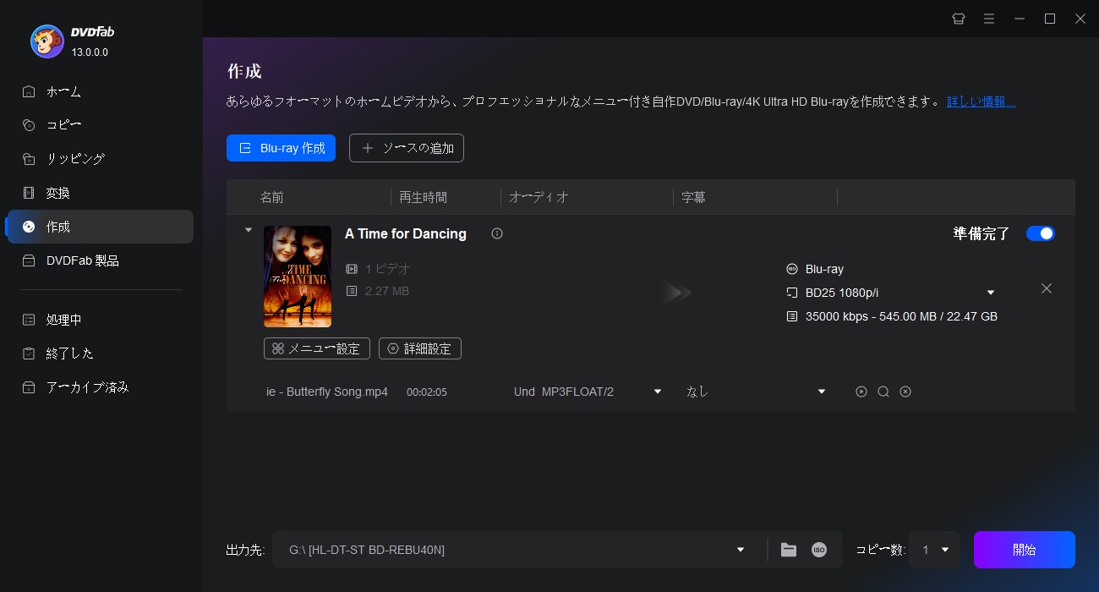Remove the source with the X icon
Viewport: 1099px width, 592px height.
(1047, 288)
